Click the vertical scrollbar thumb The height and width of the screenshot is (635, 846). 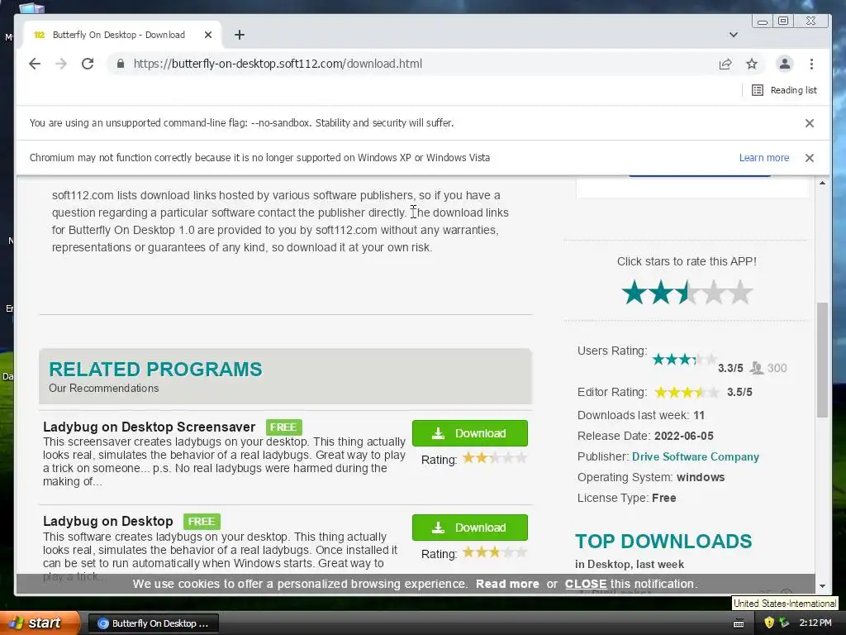(822, 360)
